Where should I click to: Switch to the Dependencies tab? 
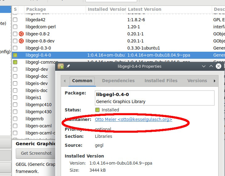(x=118, y=81)
